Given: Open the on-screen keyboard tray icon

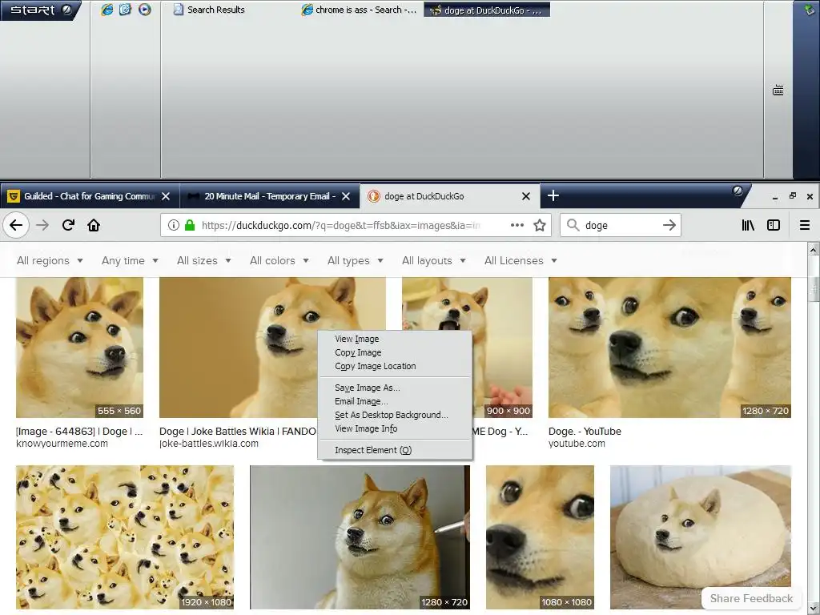Looking at the screenshot, I should click(x=778, y=90).
